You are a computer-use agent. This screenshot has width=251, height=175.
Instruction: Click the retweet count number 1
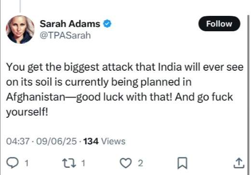(x=83, y=163)
